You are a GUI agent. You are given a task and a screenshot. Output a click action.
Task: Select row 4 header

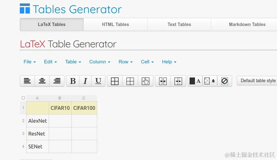(23, 147)
